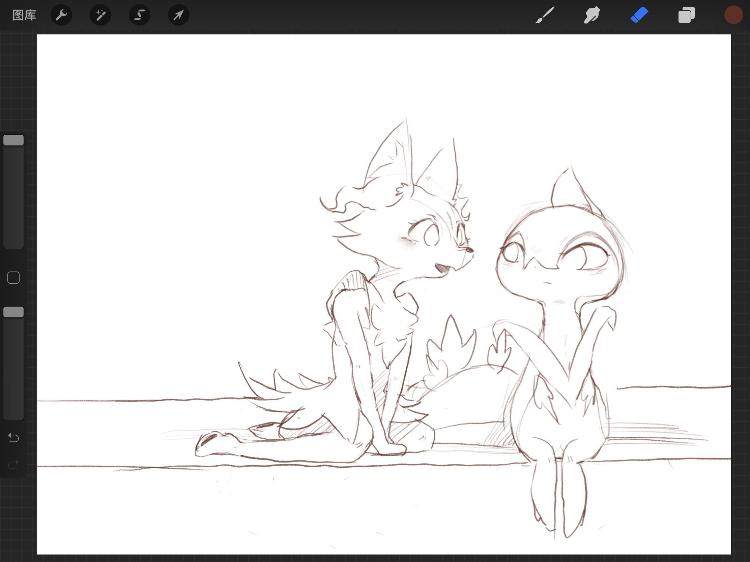Select the Eraser tool

point(639,15)
